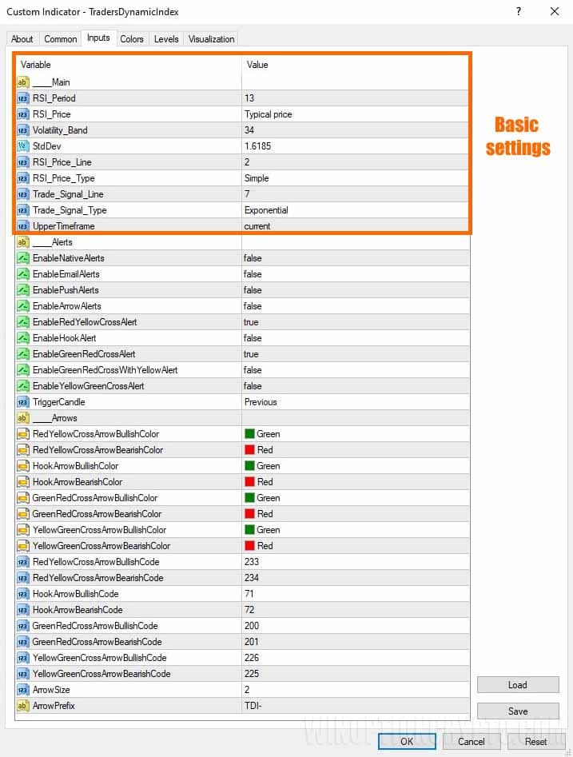
Task: Open the Colors tab
Action: (132, 39)
